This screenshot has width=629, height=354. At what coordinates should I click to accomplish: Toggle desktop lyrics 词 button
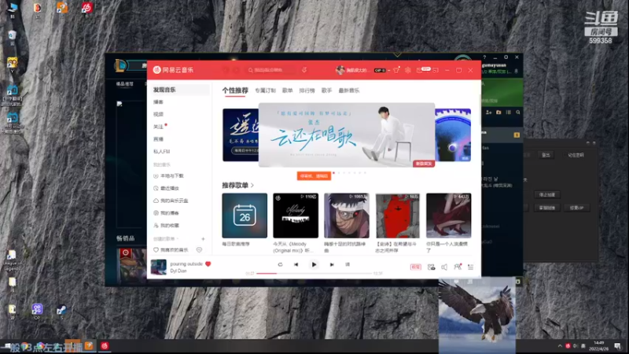348,264
